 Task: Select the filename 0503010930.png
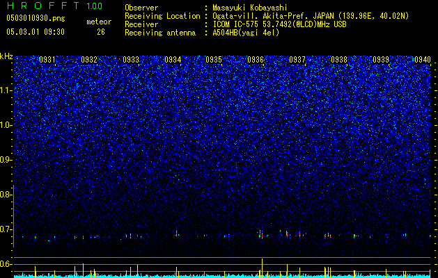tap(36, 18)
